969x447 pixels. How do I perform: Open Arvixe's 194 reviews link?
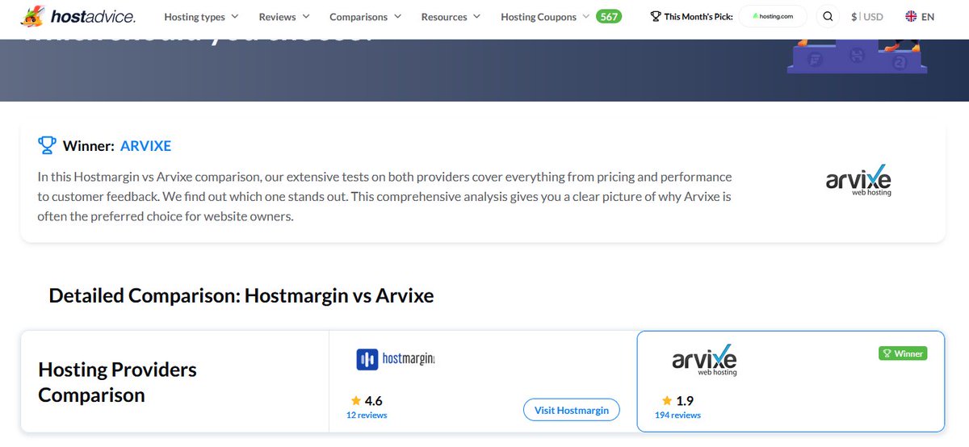click(678, 416)
